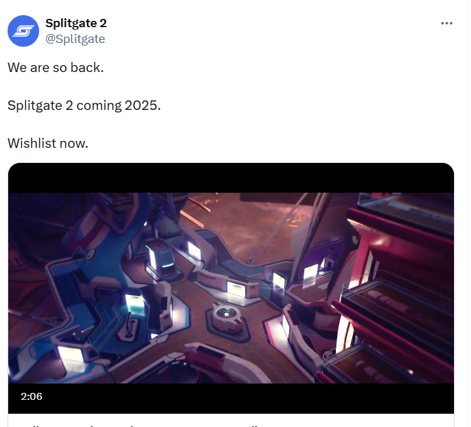Click the word "2025" in the tweet
The height and width of the screenshot is (427, 471).
click(x=143, y=105)
